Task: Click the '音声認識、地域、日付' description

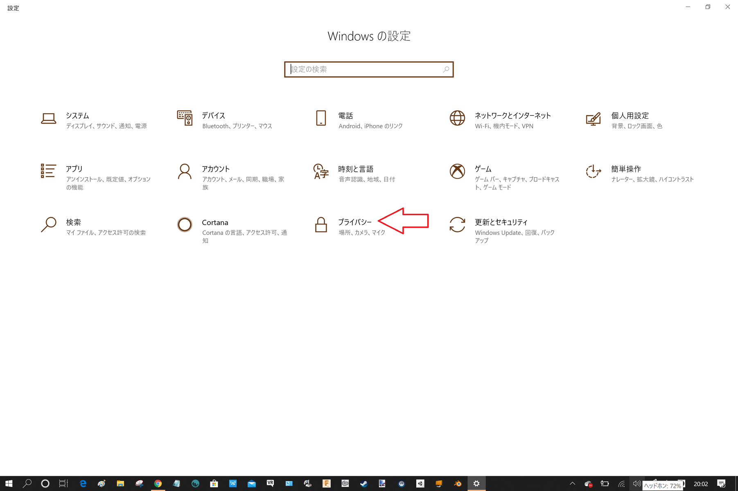Action: (x=367, y=179)
